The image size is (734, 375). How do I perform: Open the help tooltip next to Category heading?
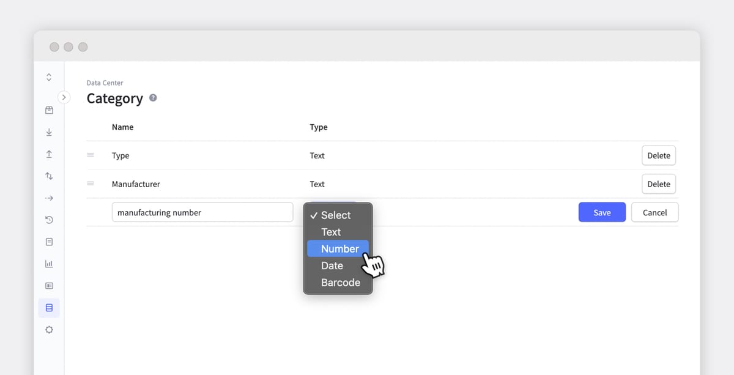(153, 97)
